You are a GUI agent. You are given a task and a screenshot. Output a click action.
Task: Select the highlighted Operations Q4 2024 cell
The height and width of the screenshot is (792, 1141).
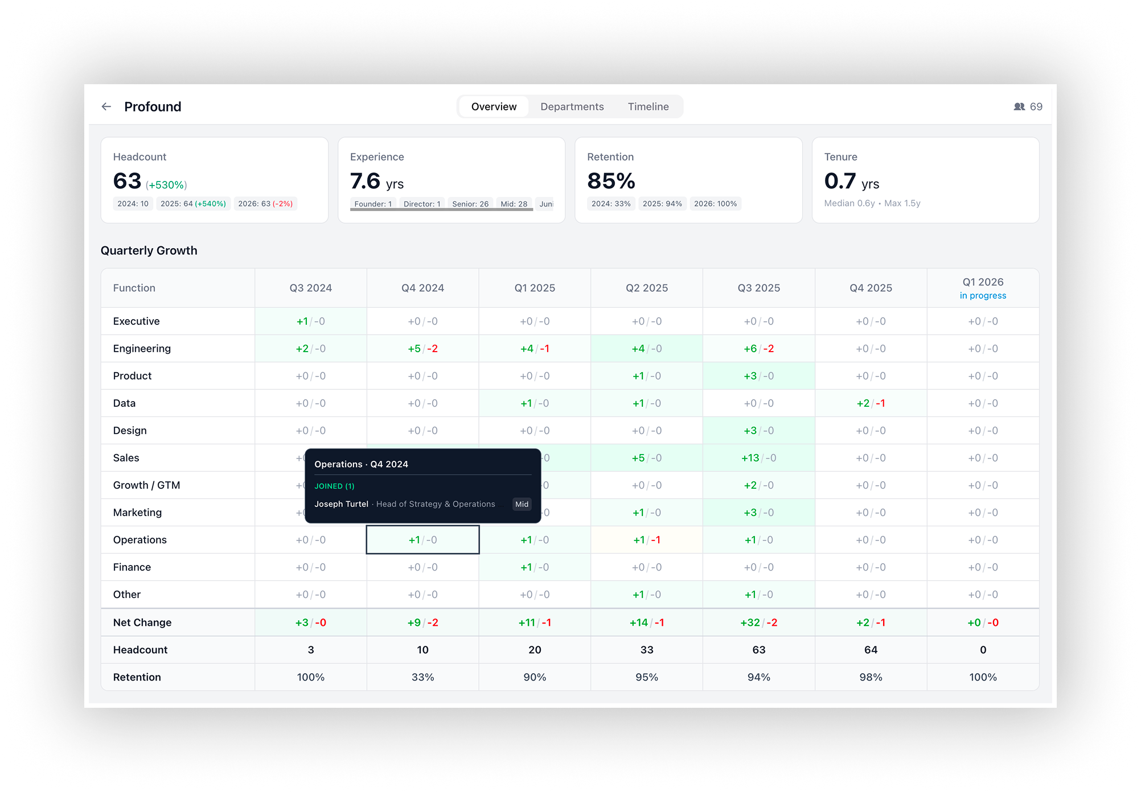pos(422,540)
